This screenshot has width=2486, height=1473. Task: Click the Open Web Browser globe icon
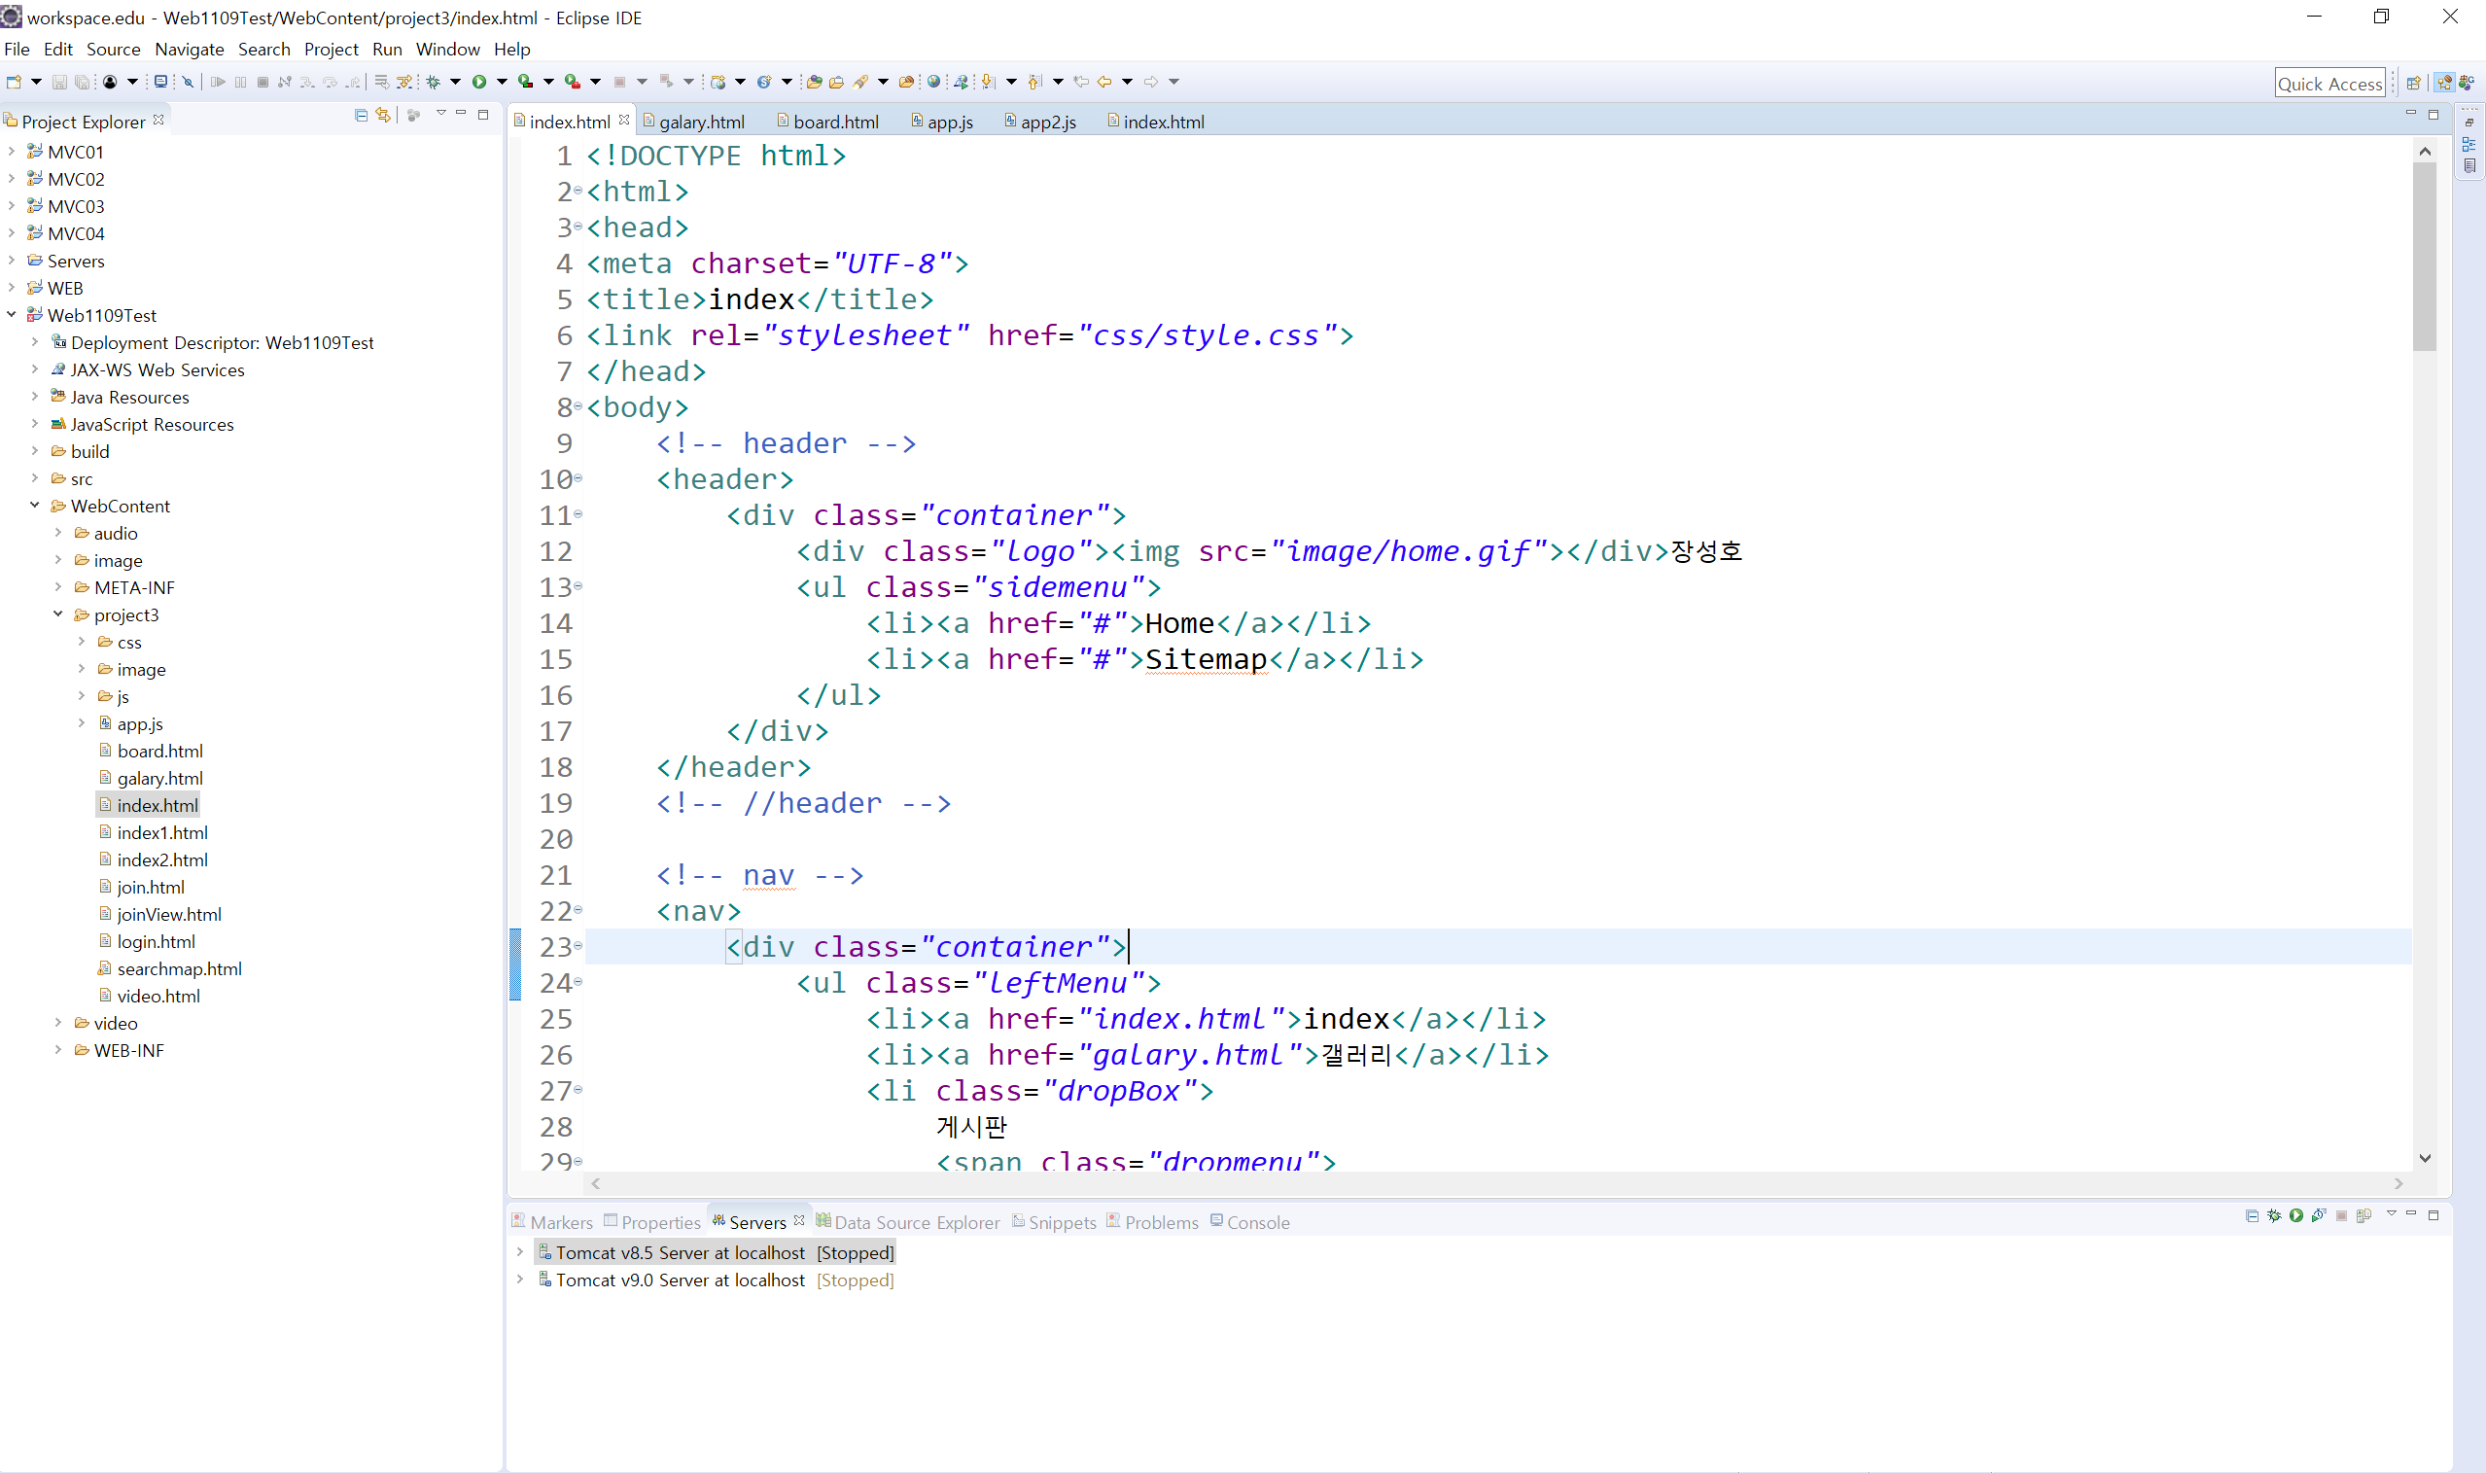(x=934, y=83)
